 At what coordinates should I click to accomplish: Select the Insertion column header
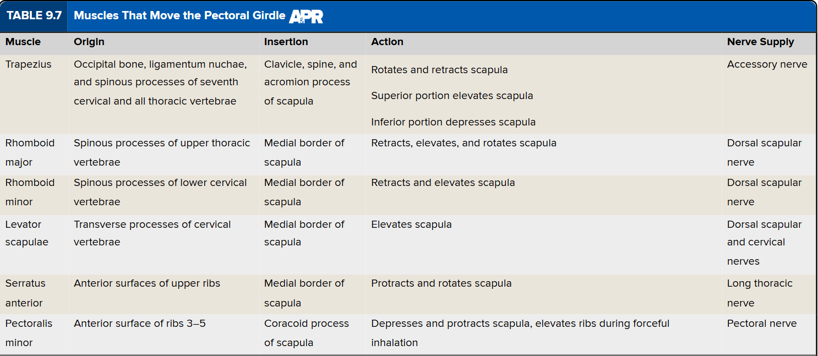(286, 42)
